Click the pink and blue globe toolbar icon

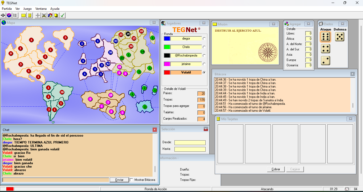pyautogui.click(x=9, y=15)
